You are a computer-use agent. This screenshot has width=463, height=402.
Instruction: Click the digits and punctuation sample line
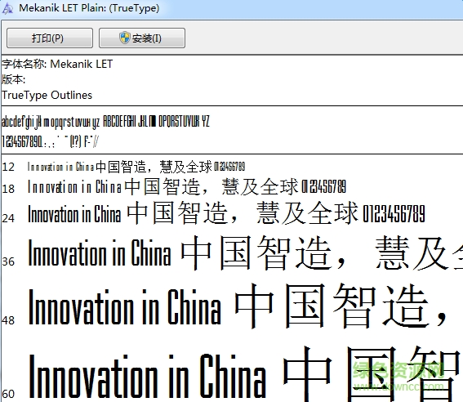[50, 141]
